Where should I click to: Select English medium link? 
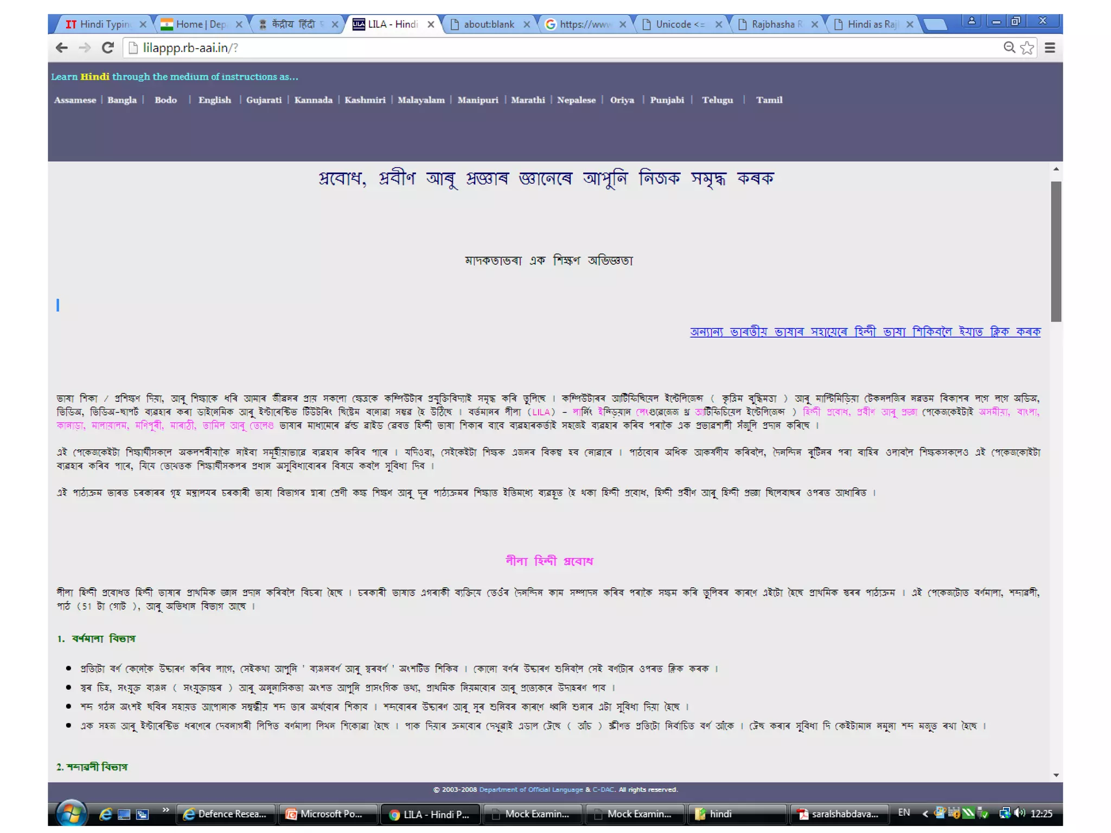point(214,100)
